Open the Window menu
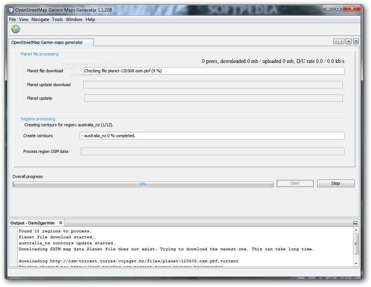Image resolution: width=371 pixels, height=287 pixels. point(74,19)
